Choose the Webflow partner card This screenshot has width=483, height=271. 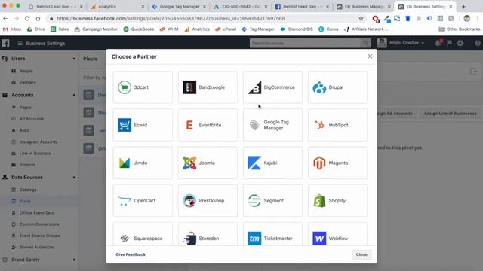click(x=337, y=234)
